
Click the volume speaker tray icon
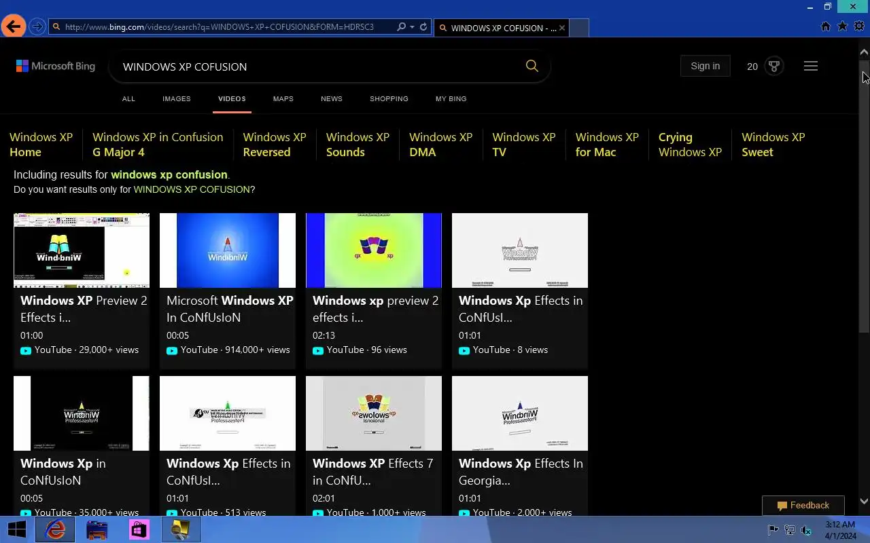(x=807, y=530)
